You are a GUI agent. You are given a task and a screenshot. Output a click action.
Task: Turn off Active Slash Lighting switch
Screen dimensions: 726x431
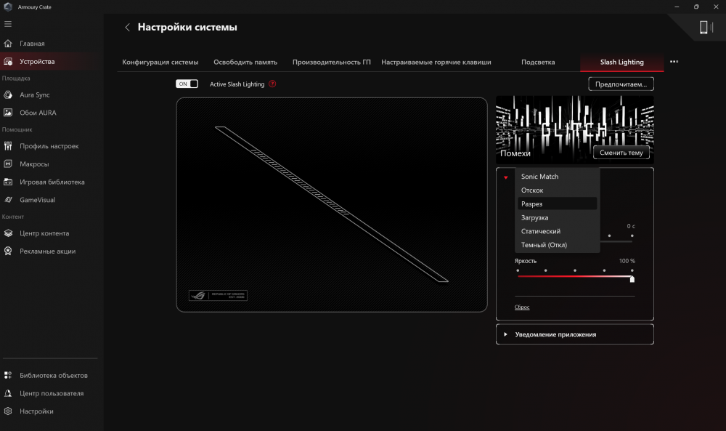pyautogui.click(x=187, y=84)
